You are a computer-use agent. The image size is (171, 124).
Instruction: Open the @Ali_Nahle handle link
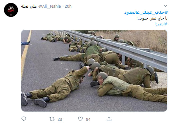[x=50, y=6]
